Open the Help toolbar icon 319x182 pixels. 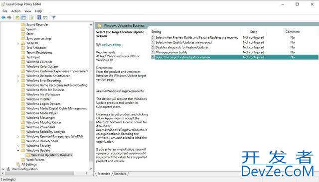[x=39, y=17]
